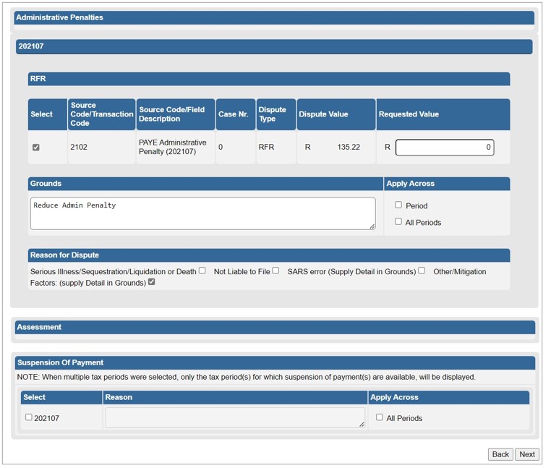Click the Reason for Dispute header
The image size is (551, 468).
point(269,255)
